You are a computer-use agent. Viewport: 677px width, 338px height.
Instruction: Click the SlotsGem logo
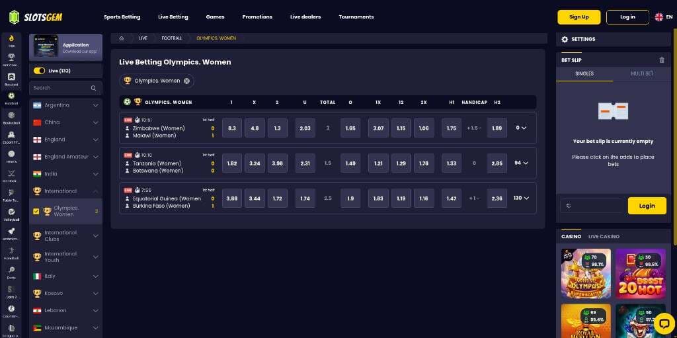[x=36, y=17]
